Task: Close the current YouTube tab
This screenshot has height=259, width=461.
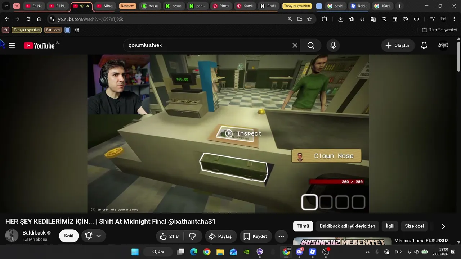Action: 88,6
